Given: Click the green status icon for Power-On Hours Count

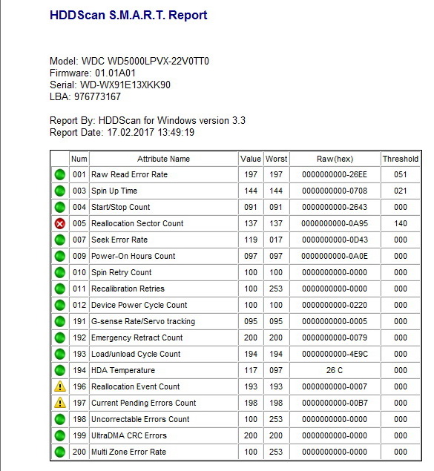Looking at the screenshot, I should [60, 256].
